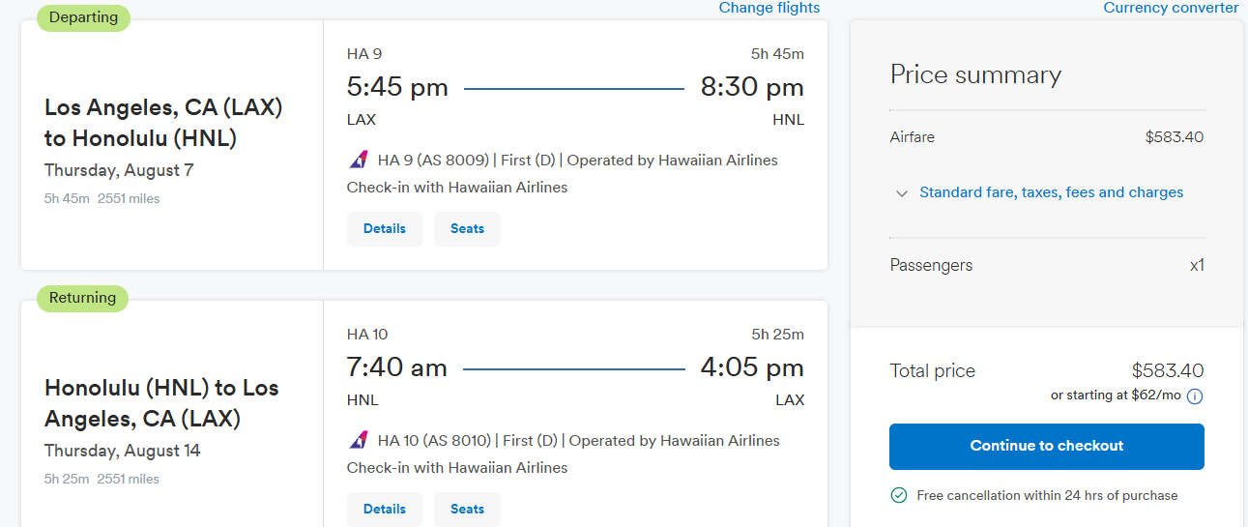Viewport: 1248px width, 527px height.
Task: Click the green checkmark by Free cancellation
Action: (x=899, y=495)
